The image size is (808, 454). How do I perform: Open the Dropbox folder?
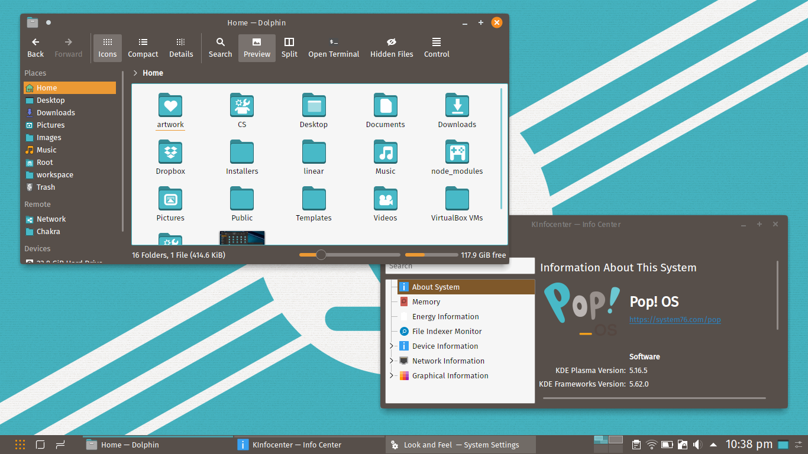click(170, 157)
